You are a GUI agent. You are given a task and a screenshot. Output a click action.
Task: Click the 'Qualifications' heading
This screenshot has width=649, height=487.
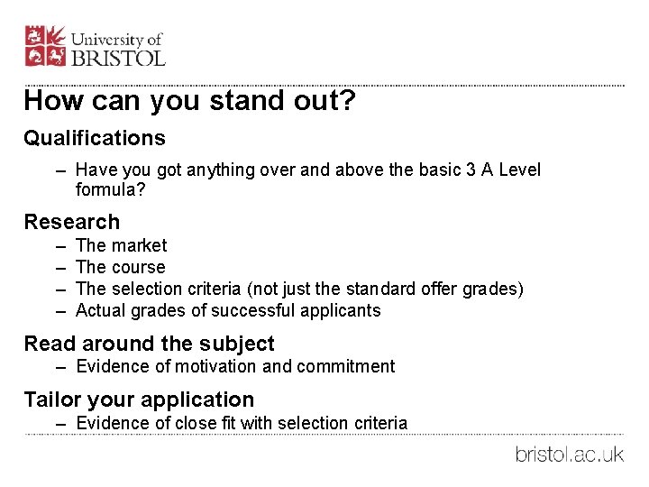tap(95, 138)
